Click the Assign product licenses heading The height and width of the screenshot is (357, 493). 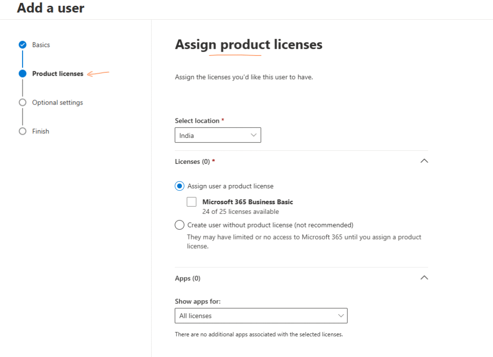[248, 45]
